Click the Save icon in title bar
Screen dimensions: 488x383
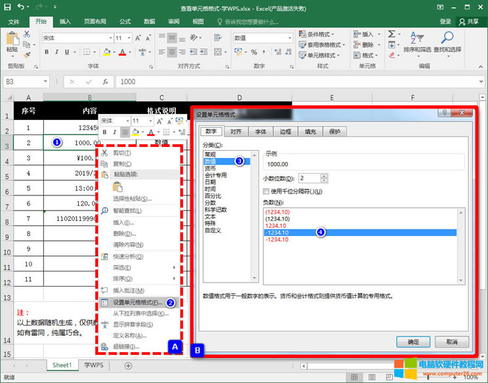[9, 7]
